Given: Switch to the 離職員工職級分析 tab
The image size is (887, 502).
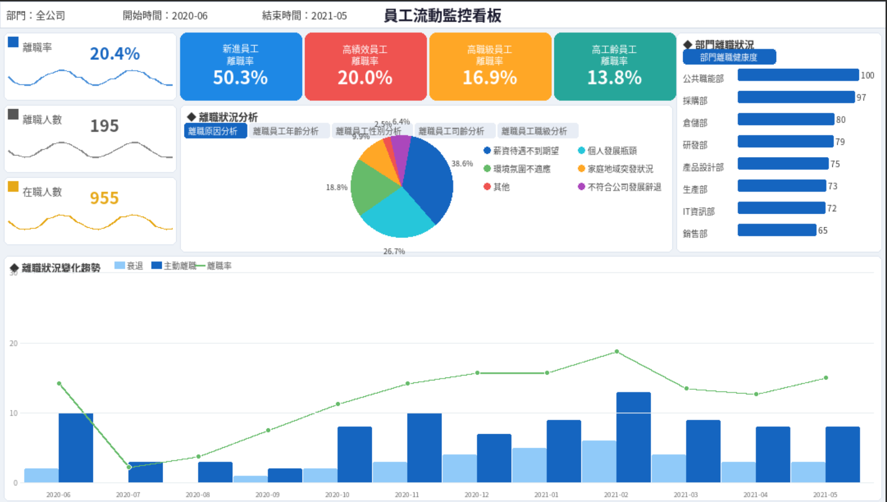Looking at the screenshot, I should coord(534,131).
